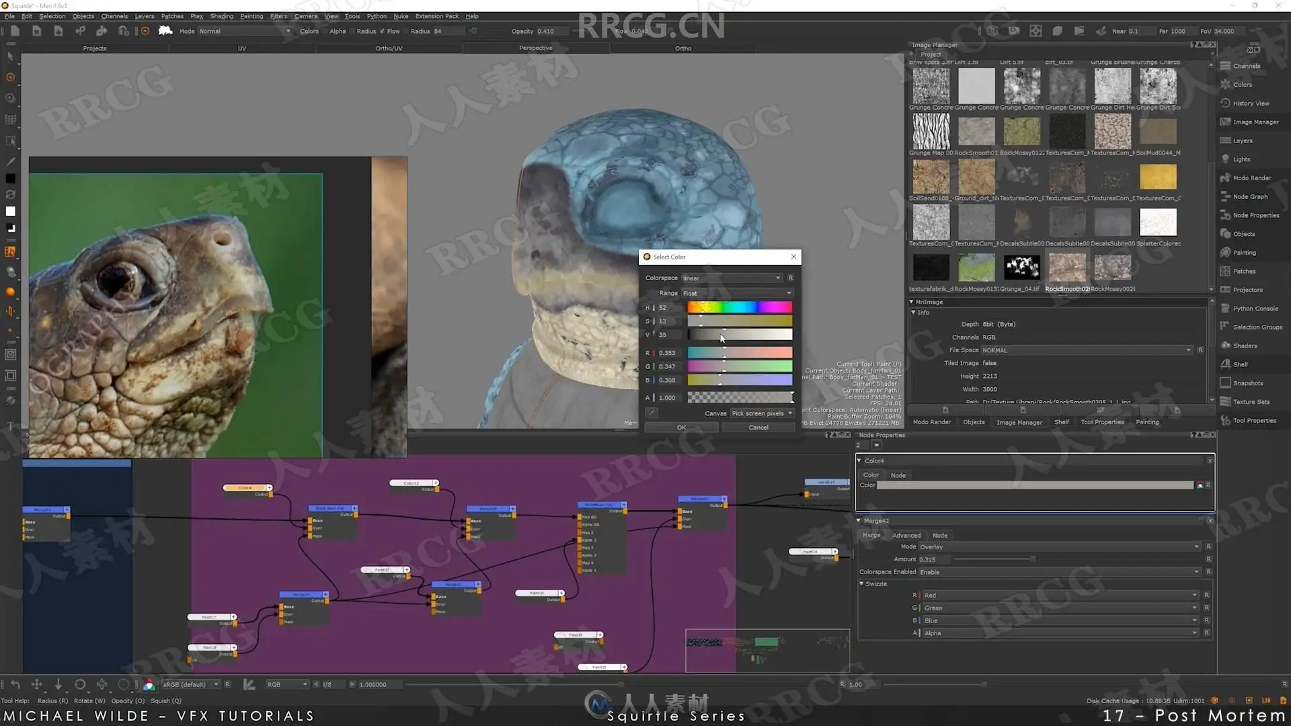Open the Shading menu
This screenshot has width=1291, height=726.
[221, 16]
